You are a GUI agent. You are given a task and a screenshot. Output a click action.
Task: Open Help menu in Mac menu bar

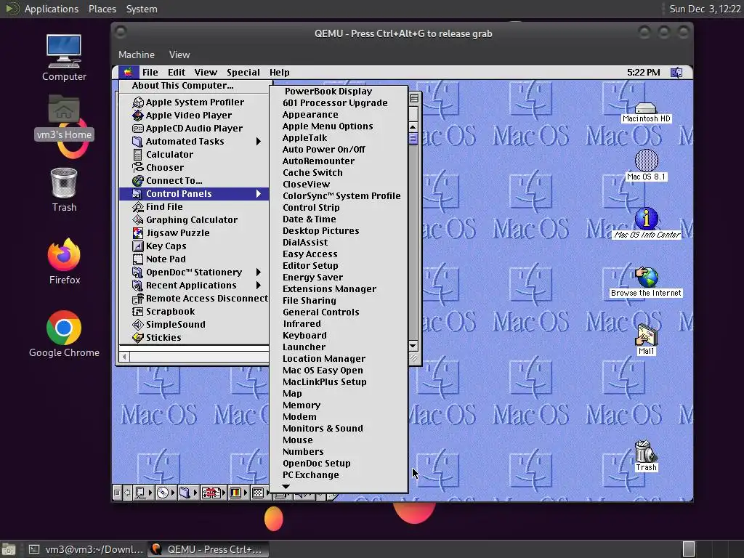coord(280,72)
